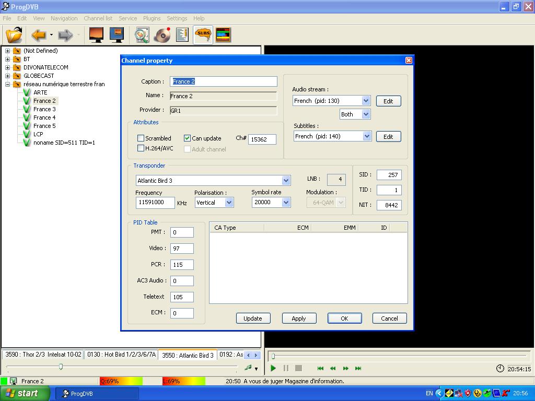Click the monitor icon in the status bar

tap(13, 381)
